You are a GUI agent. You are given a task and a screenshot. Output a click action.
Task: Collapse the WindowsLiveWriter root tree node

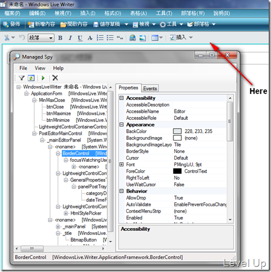click(x=19, y=87)
